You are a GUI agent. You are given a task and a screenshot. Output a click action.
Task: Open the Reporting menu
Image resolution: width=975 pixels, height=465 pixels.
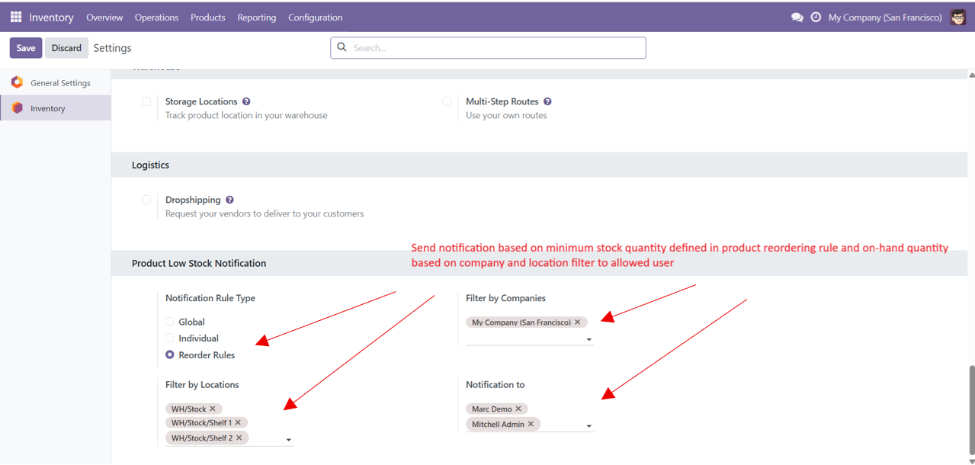pos(256,17)
